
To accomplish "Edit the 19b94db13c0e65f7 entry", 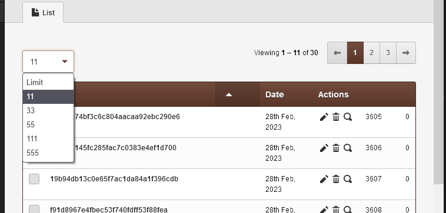I will (324, 179).
